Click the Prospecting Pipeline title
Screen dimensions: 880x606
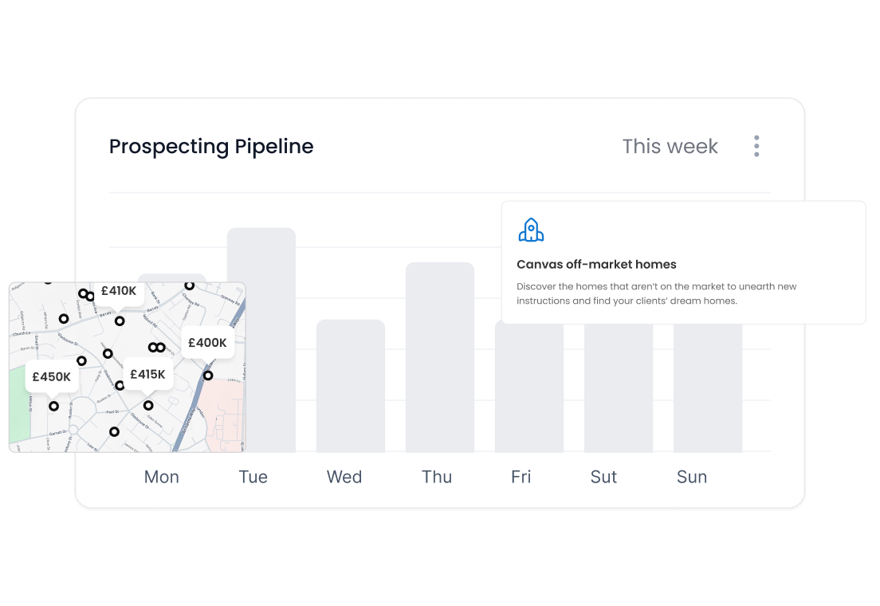(x=211, y=147)
